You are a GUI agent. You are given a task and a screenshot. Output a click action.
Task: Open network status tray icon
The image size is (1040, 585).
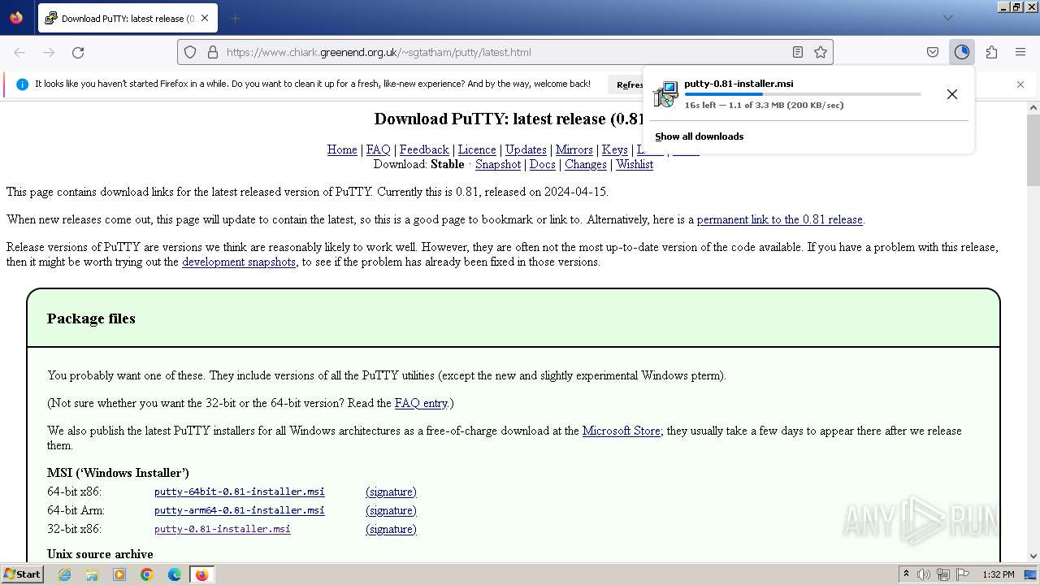[943, 574]
